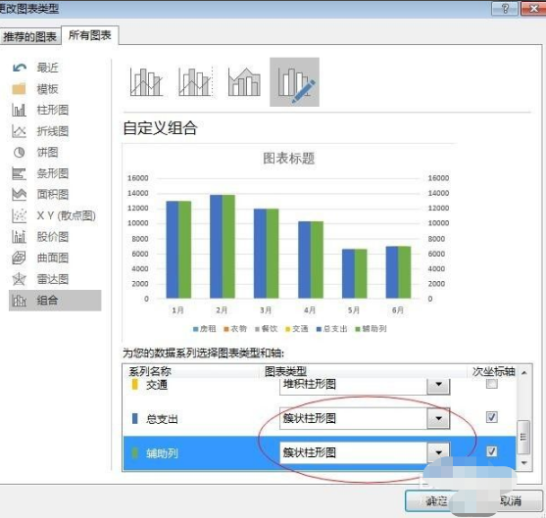
Task: Click the blue 总支出 series color marker
Action: point(134,418)
